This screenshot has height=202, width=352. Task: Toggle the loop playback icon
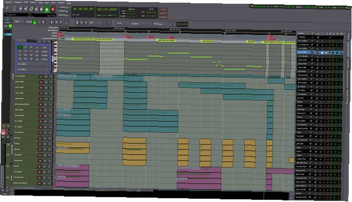[31, 9]
